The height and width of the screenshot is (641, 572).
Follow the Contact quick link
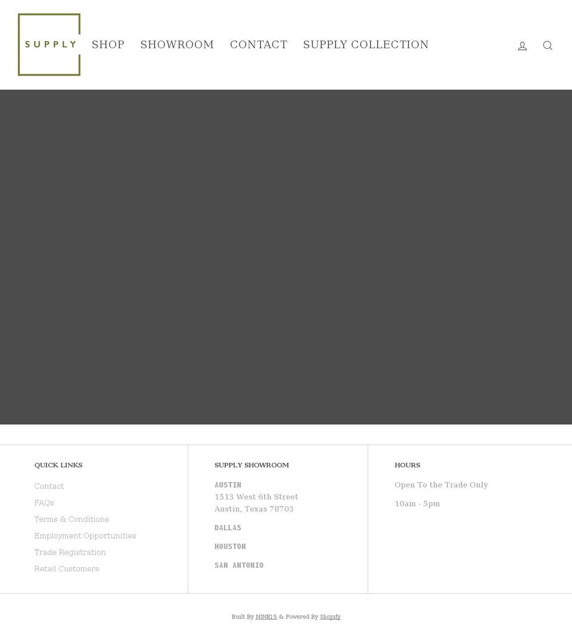click(x=49, y=486)
